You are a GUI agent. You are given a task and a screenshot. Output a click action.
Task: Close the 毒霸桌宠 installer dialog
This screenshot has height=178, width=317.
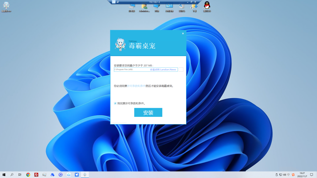click(183, 33)
